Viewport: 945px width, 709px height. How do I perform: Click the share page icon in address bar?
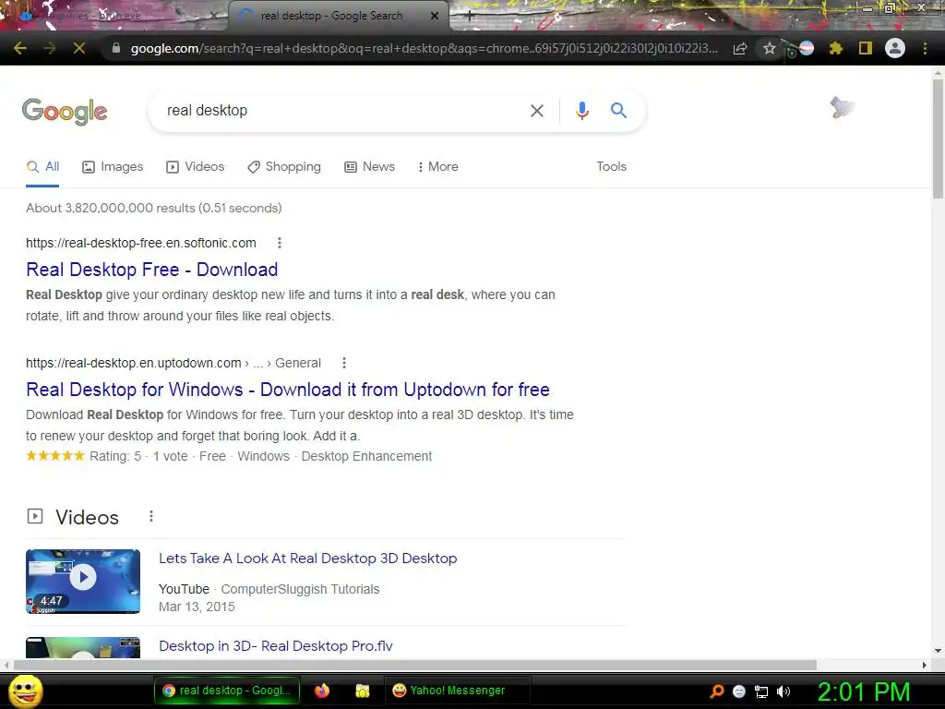click(x=740, y=48)
